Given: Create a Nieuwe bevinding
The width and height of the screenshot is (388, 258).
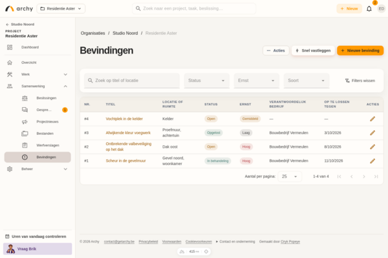Looking at the screenshot, I should pyautogui.click(x=360, y=50).
